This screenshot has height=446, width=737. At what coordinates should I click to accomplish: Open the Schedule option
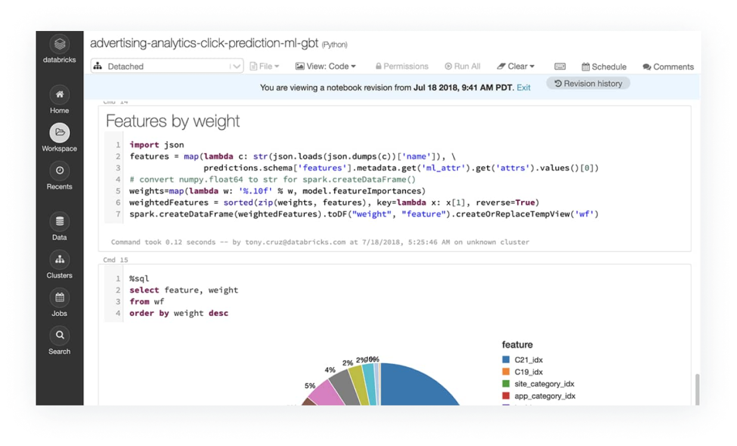[x=604, y=67]
